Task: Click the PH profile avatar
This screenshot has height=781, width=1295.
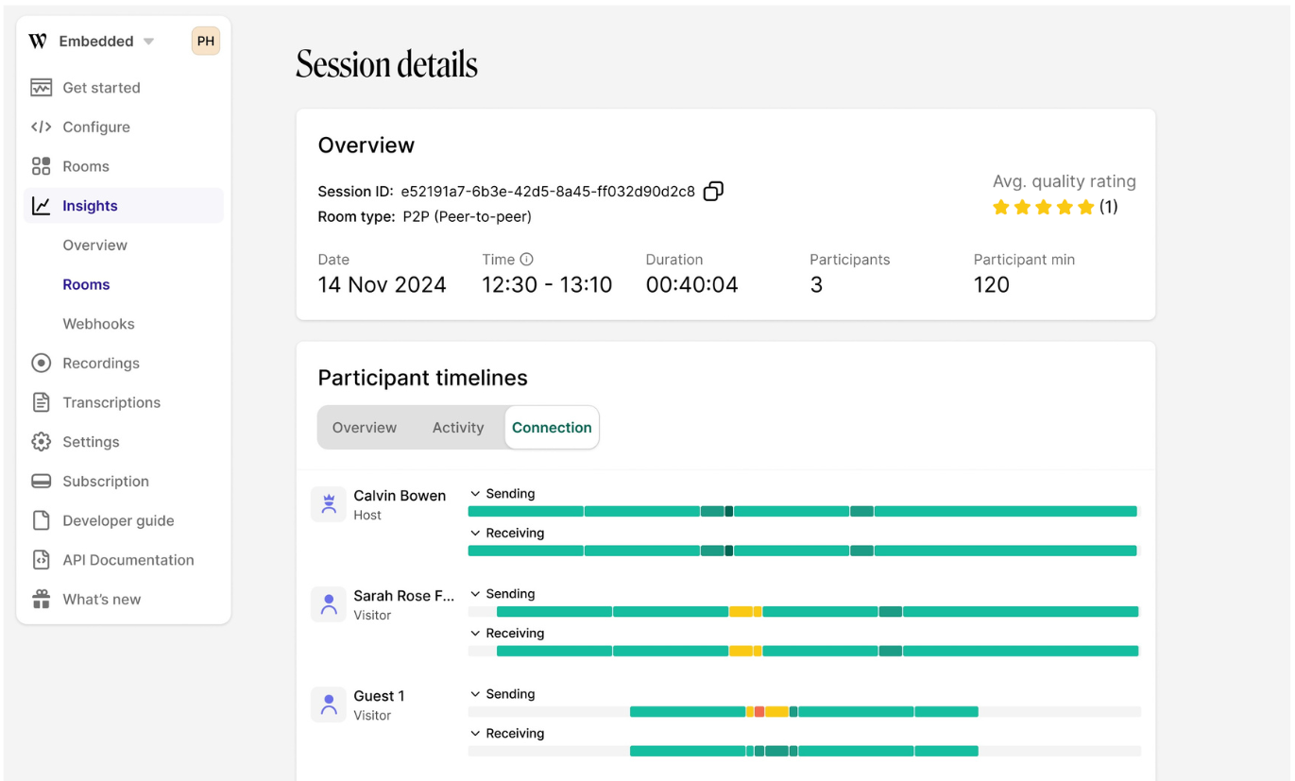Action: point(206,41)
